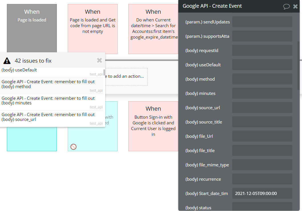Image resolution: width=302 pixels, height=211 pixels.
Task: Click the issues list scrollbar thumb
Action: [104, 72]
